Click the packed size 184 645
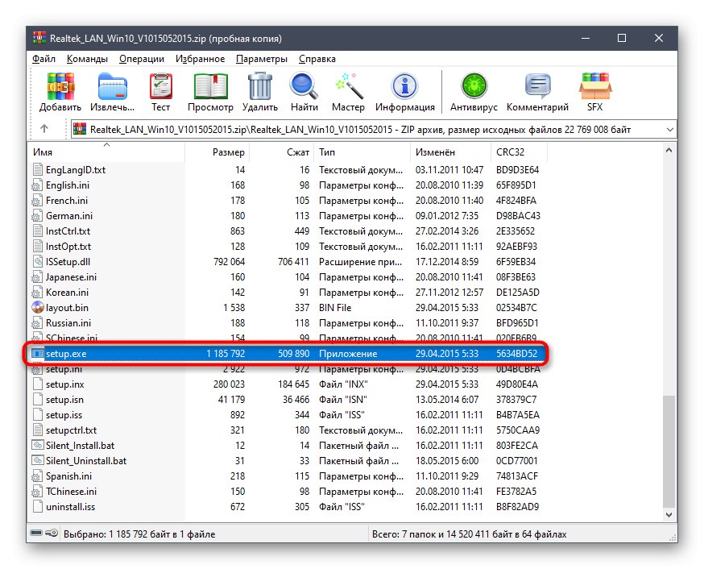704x569 pixels. (x=294, y=384)
